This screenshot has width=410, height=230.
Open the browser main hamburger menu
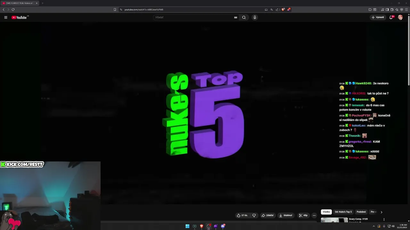pyautogui.click(x=406, y=10)
